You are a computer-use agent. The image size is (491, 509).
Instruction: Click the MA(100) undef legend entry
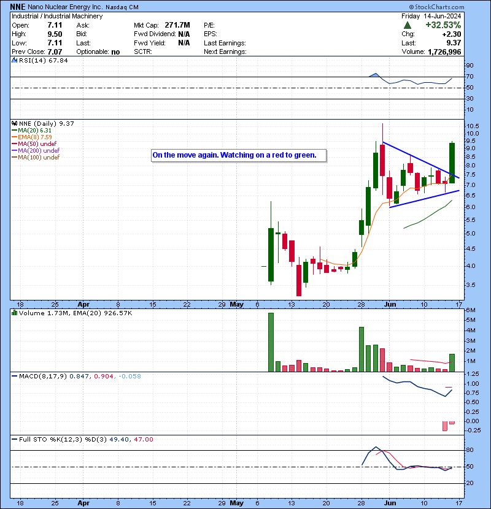click(36, 158)
